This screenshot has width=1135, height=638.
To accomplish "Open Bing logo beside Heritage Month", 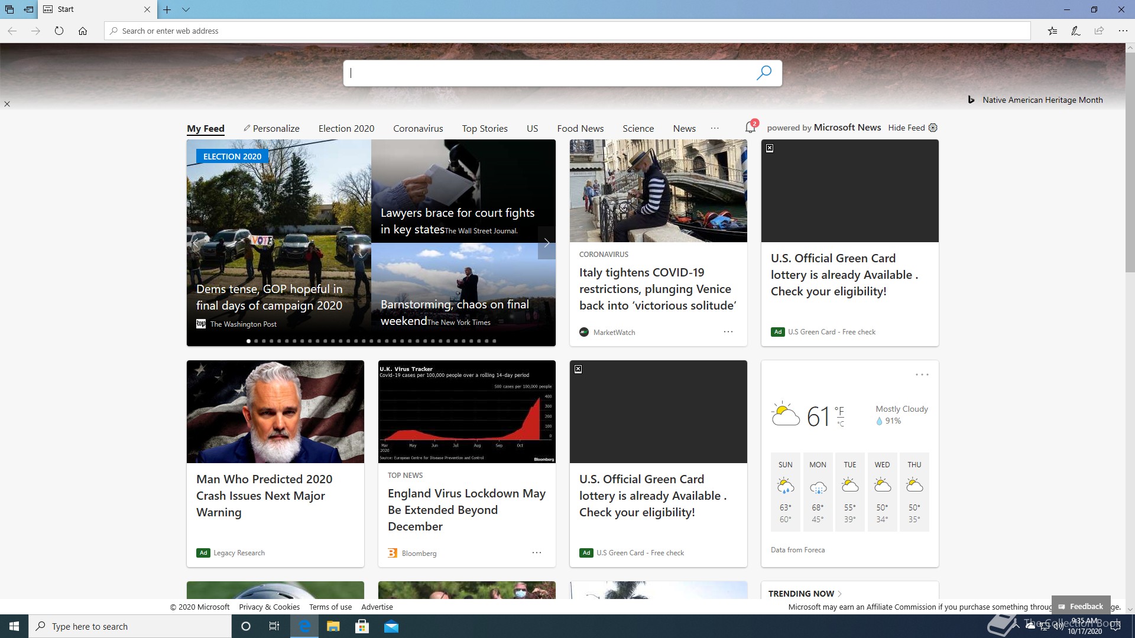I will [971, 100].
